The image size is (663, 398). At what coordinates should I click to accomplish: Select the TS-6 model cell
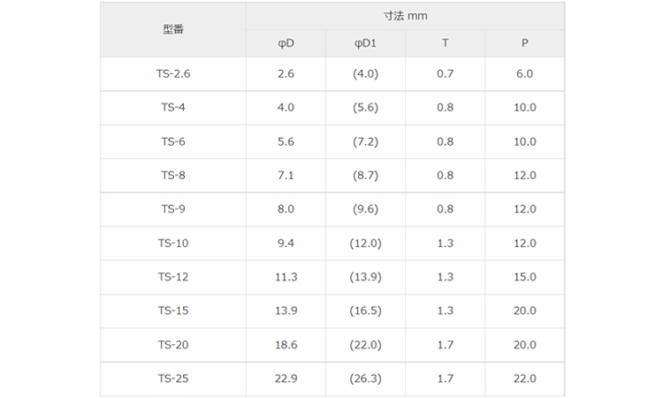click(x=173, y=142)
